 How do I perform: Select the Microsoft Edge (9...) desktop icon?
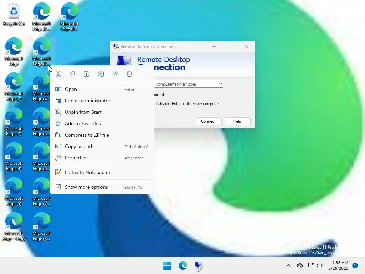click(69, 17)
